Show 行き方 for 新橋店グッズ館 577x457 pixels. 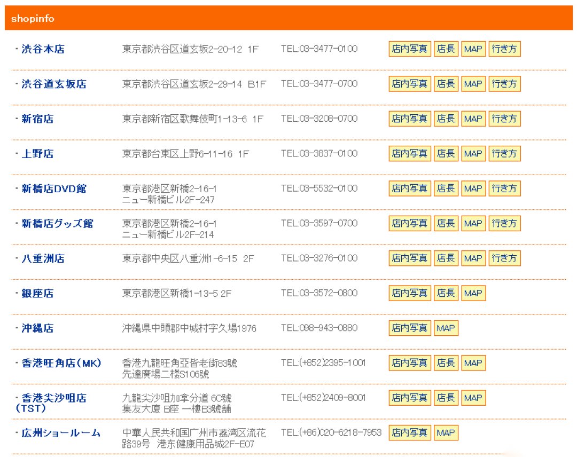point(504,224)
